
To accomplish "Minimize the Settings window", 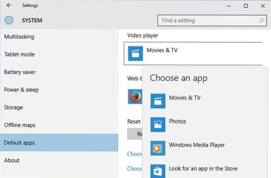I will point(229,6).
